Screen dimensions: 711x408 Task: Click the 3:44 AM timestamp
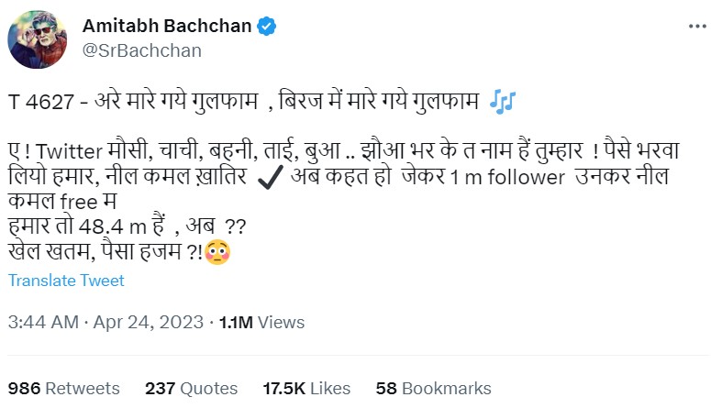pos(42,323)
